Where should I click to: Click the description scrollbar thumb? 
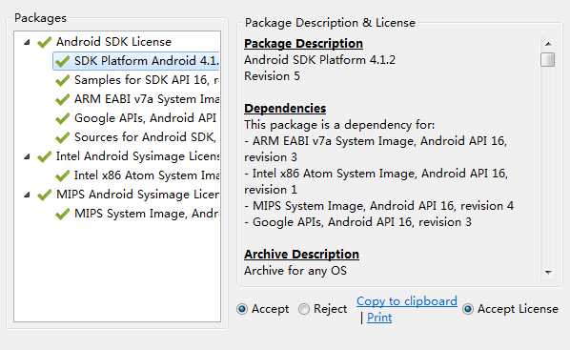point(547,60)
